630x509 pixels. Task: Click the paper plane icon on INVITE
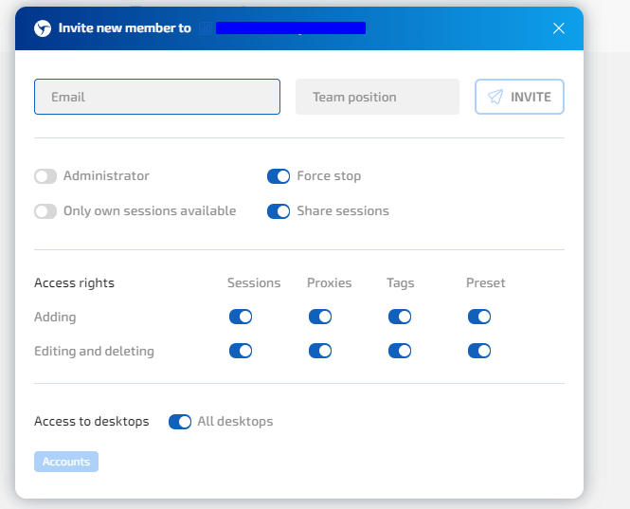coord(495,97)
